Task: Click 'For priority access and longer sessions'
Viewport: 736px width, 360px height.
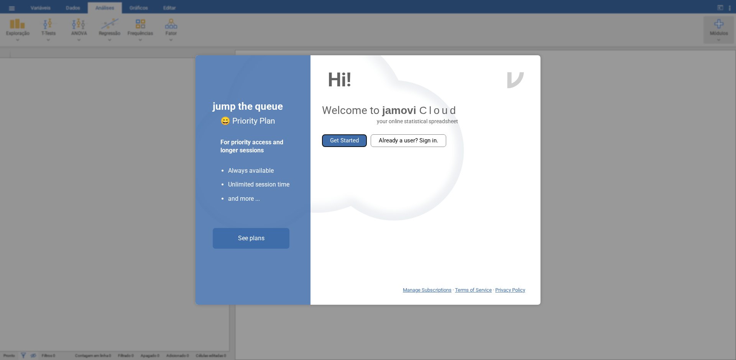Action: click(252, 146)
